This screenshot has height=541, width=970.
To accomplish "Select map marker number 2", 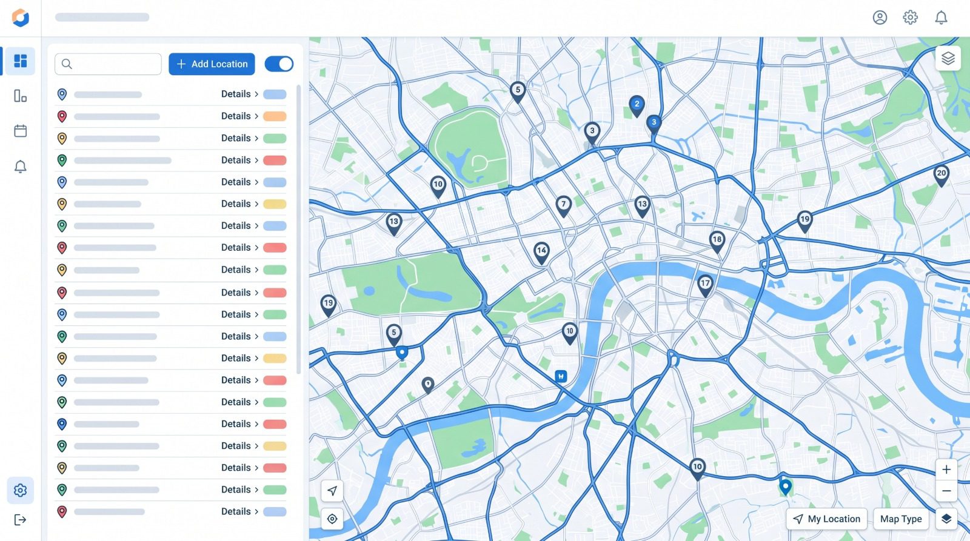I will click(x=637, y=105).
